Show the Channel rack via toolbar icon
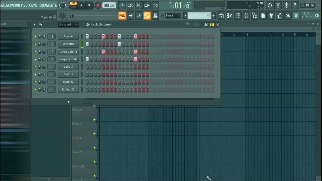Image resolution: width=322 pixels, height=181 pixels. click(x=238, y=16)
